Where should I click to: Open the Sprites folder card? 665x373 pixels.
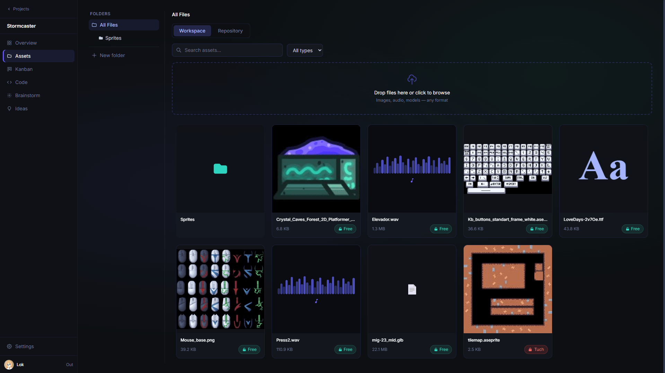click(x=220, y=181)
